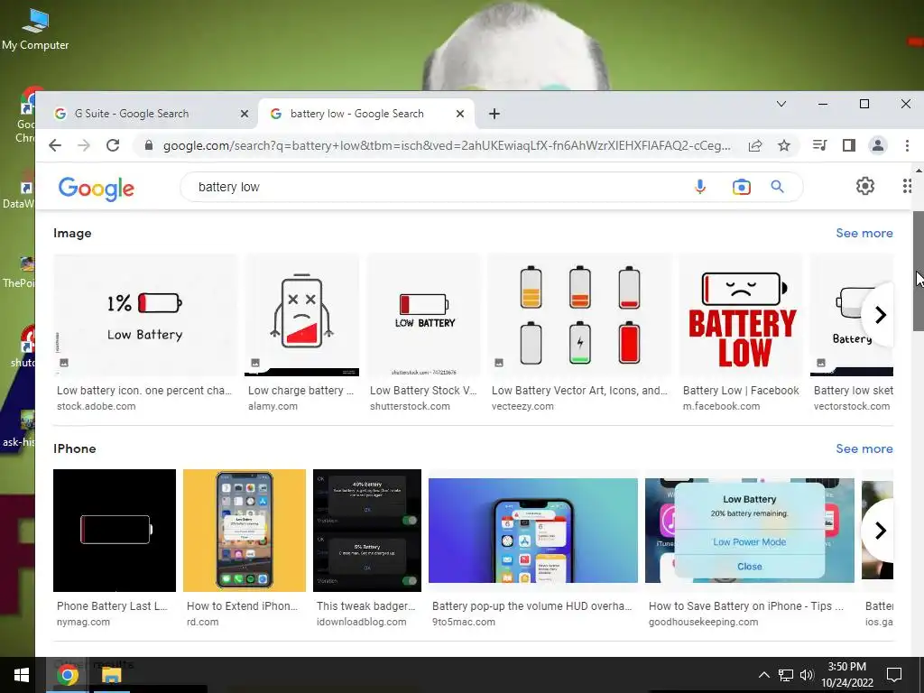Open tab search dropdown chevron
Screen dimensions: 924x693
(781, 104)
